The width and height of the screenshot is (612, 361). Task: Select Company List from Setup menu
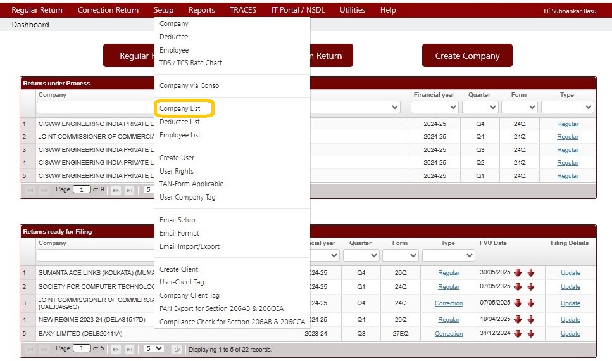[x=180, y=108]
